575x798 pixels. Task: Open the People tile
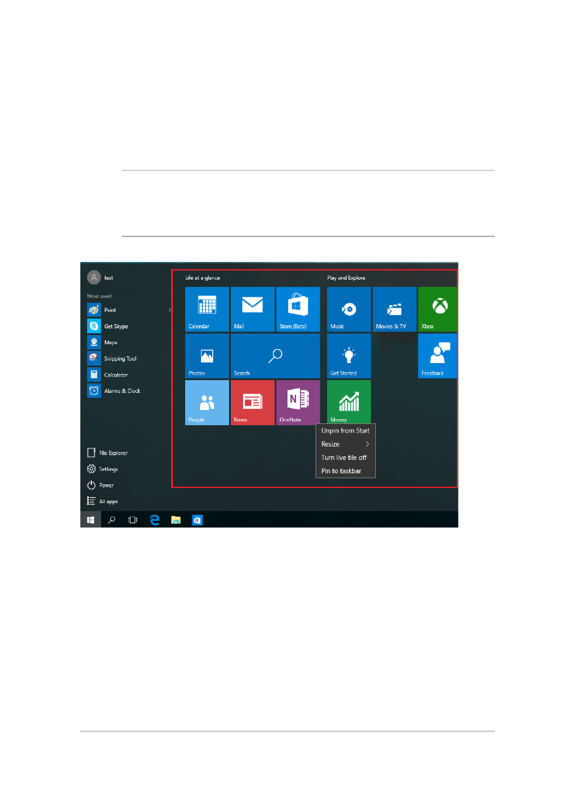tap(207, 403)
